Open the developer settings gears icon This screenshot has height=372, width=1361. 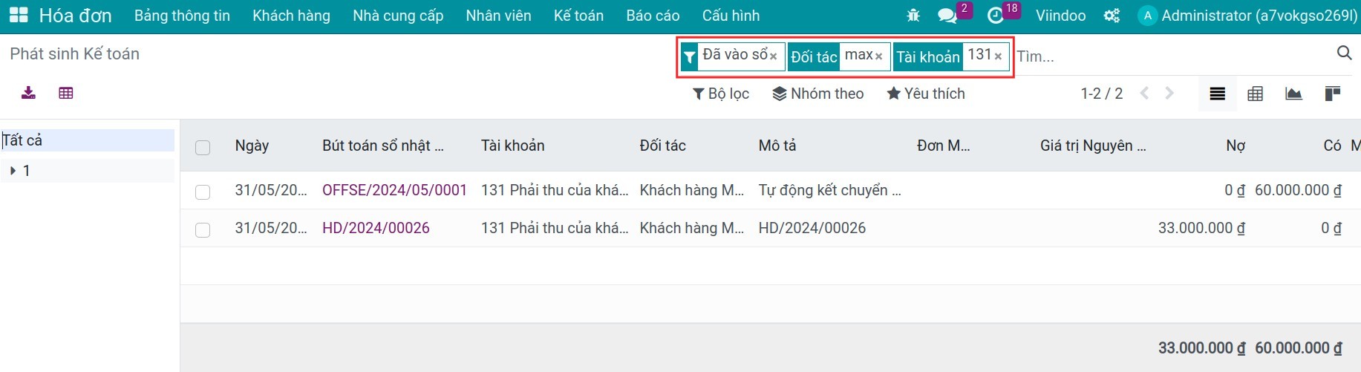(1112, 15)
